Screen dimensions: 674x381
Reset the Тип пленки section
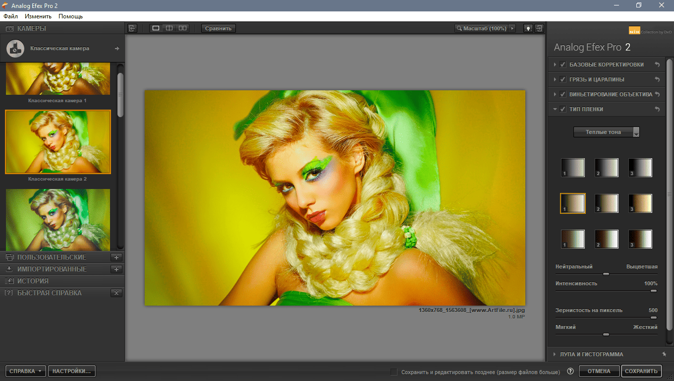click(x=657, y=109)
